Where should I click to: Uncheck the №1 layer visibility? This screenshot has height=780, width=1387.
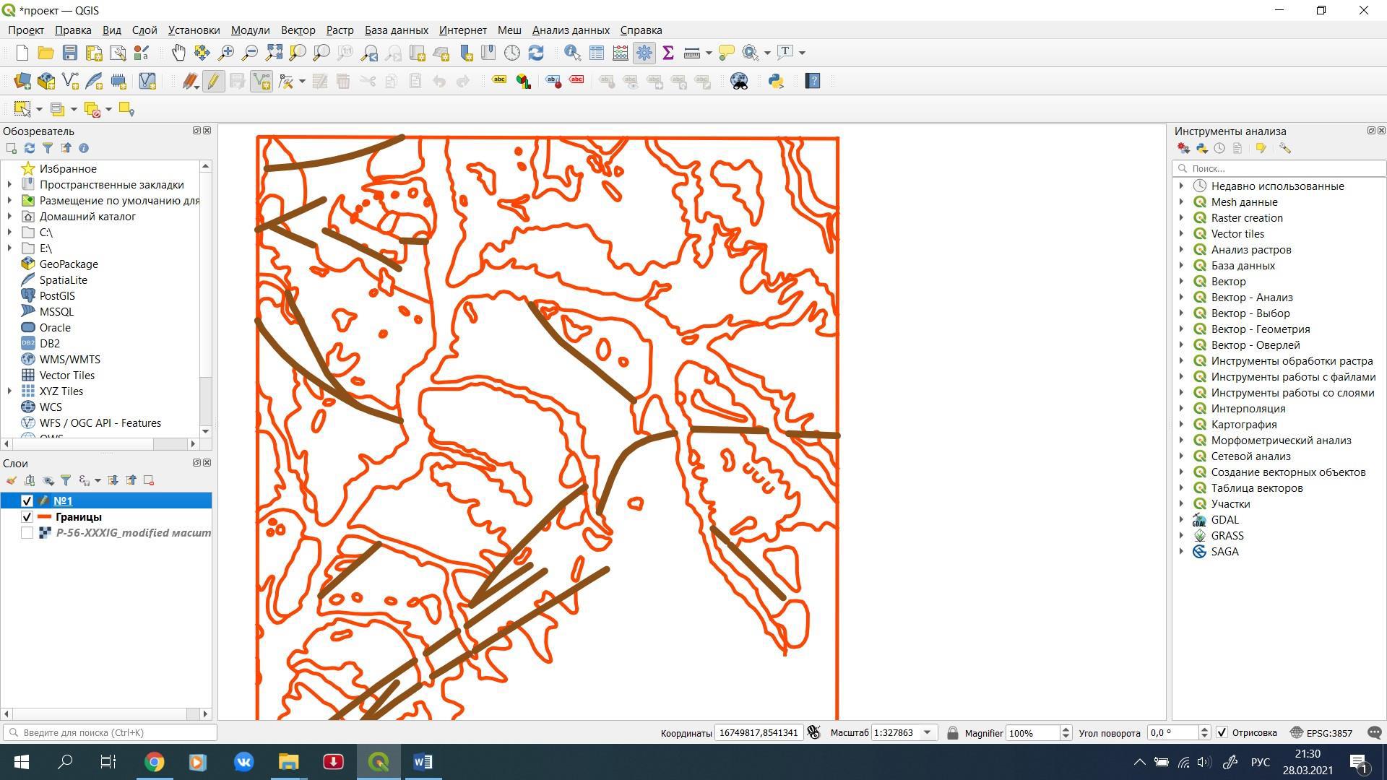pos(27,500)
